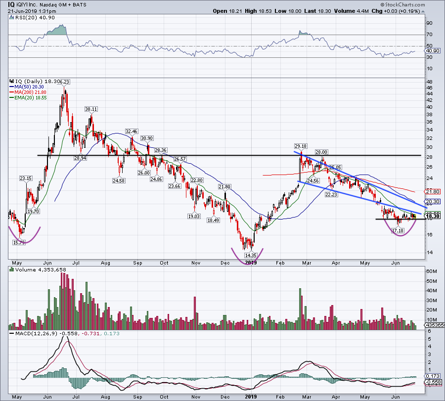Image resolution: width=445 pixels, height=401 pixels.
Task: Click the 17.18 low label in June
Action: tap(398, 230)
